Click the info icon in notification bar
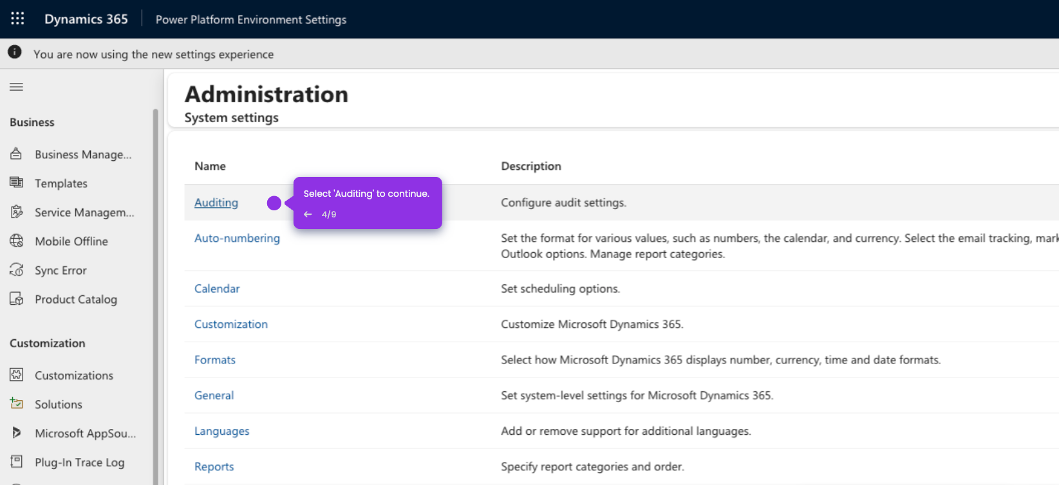 click(15, 53)
